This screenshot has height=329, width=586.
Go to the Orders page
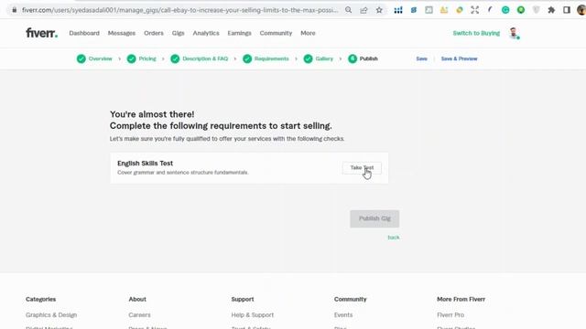pos(154,33)
